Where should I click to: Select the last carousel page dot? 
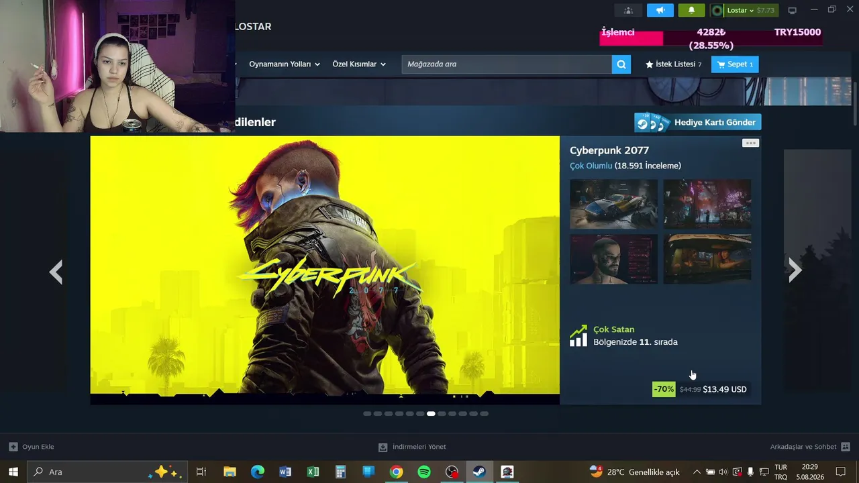tap(485, 414)
